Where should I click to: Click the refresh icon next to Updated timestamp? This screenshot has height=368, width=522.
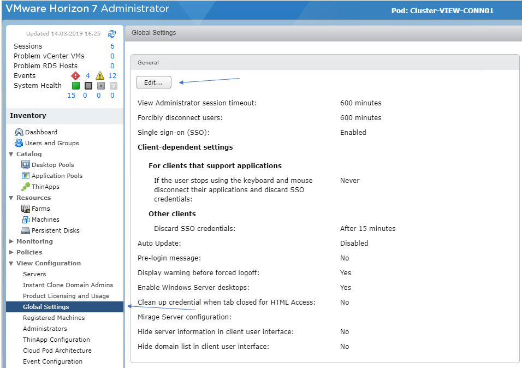tap(112, 34)
